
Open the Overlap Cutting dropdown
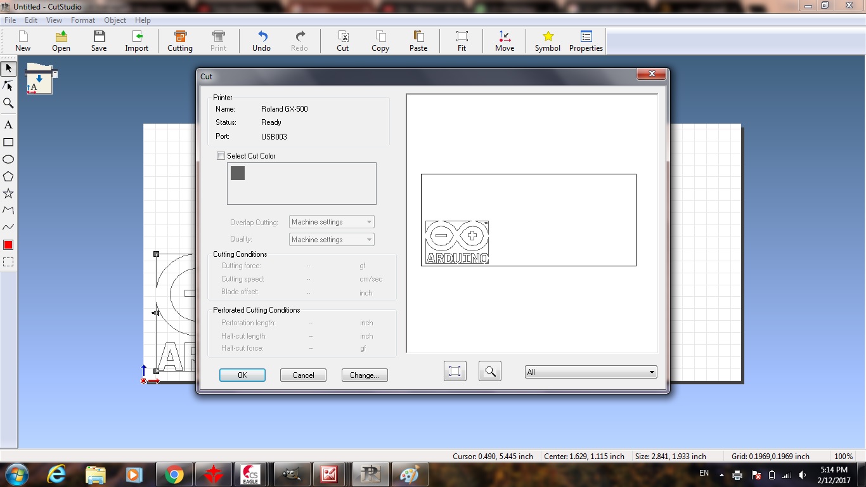[332, 222]
